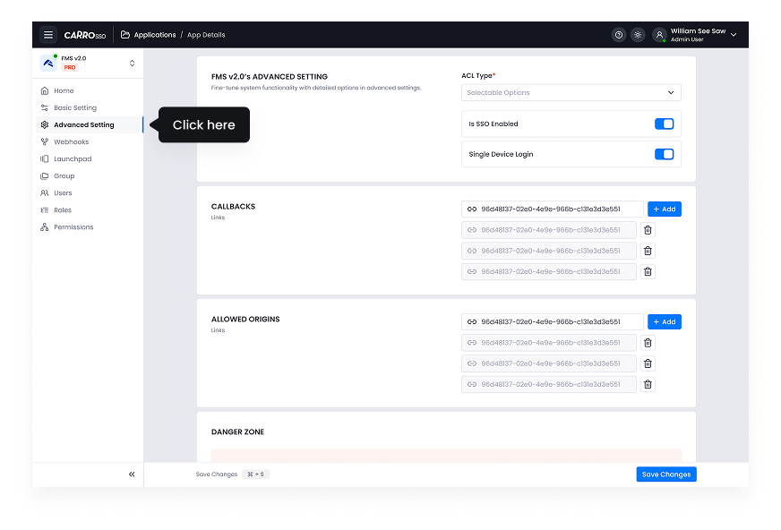
Task: Click the help question-mark icon in top bar
Action: pos(618,34)
